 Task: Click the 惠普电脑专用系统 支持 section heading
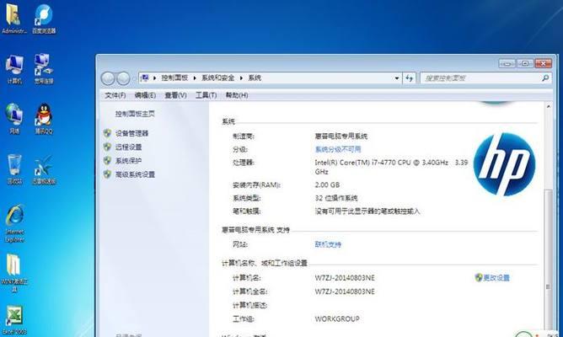[255, 230]
